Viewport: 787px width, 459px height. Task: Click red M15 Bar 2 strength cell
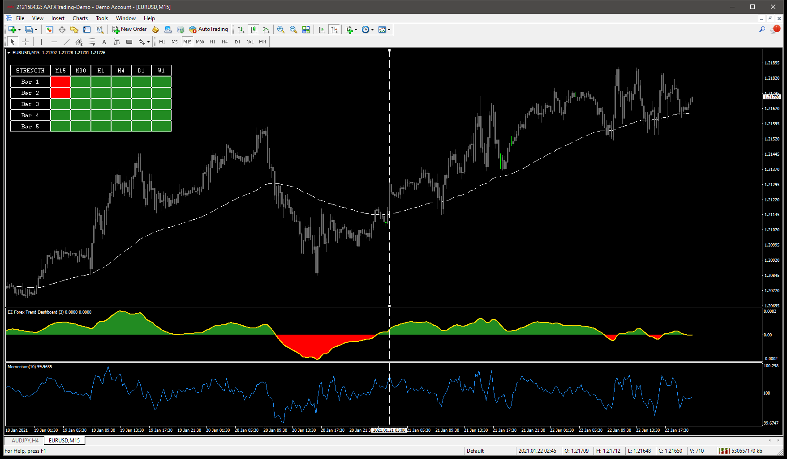click(x=60, y=93)
